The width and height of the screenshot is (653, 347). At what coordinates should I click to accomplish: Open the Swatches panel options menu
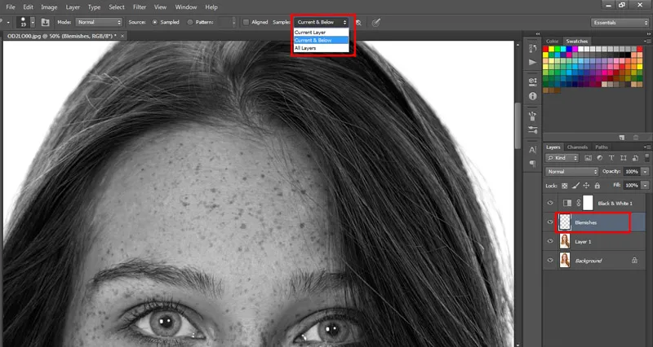coord(646,42)
